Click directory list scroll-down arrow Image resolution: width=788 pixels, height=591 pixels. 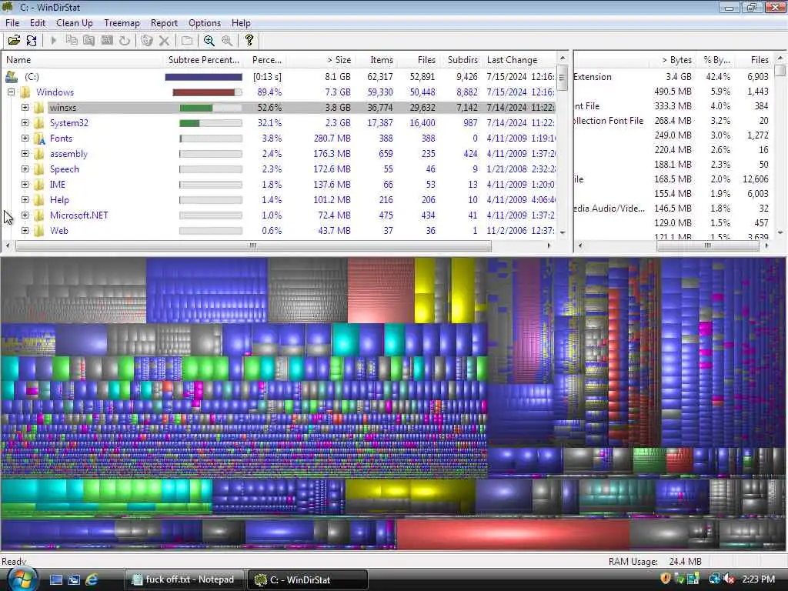[563, 232]
